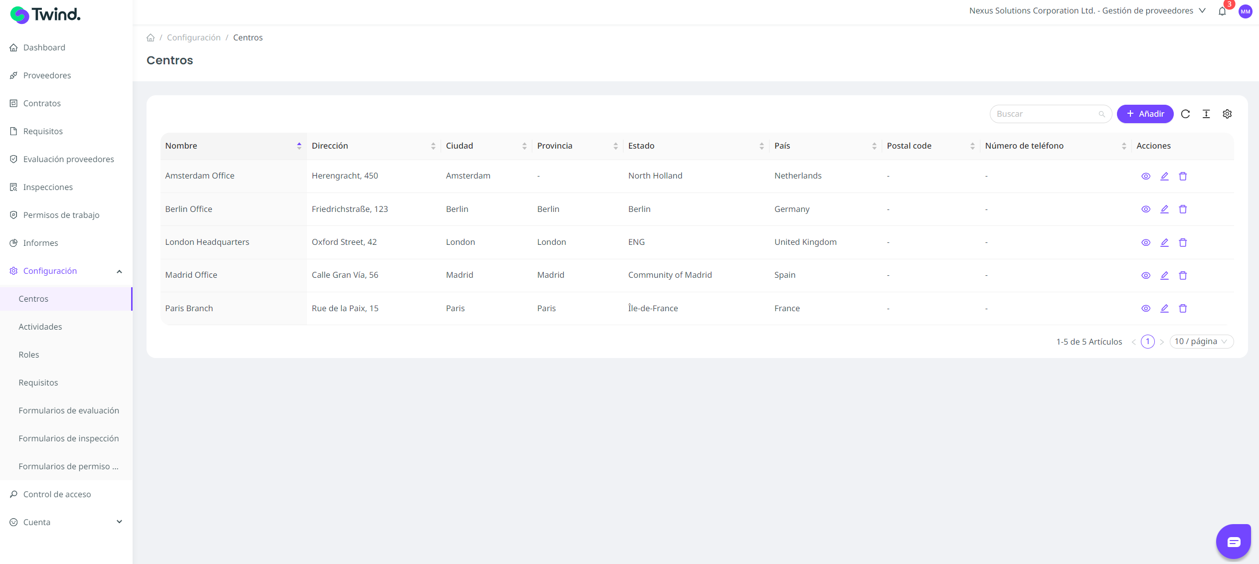
Task: Click the Añadir button
Action: (x=1145, y=114)
